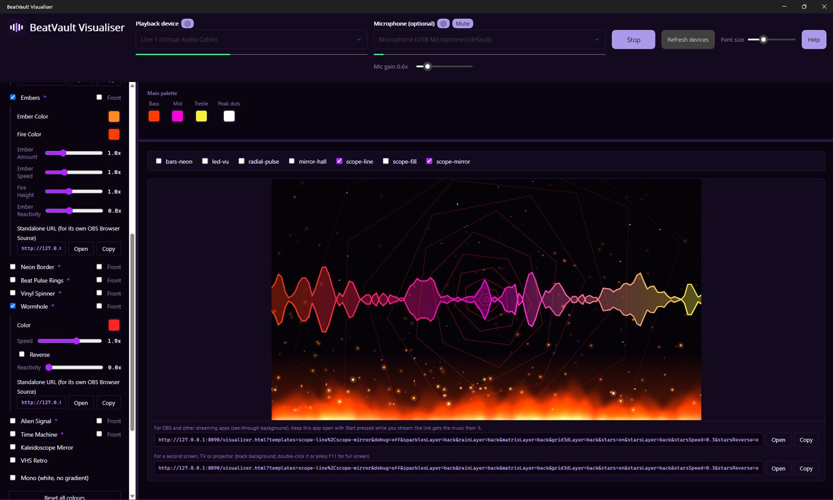Screen dimensions: 833x500
Task: Click the Embers standalone URL field
Action: pyautogui.click(x=41, y=248)
